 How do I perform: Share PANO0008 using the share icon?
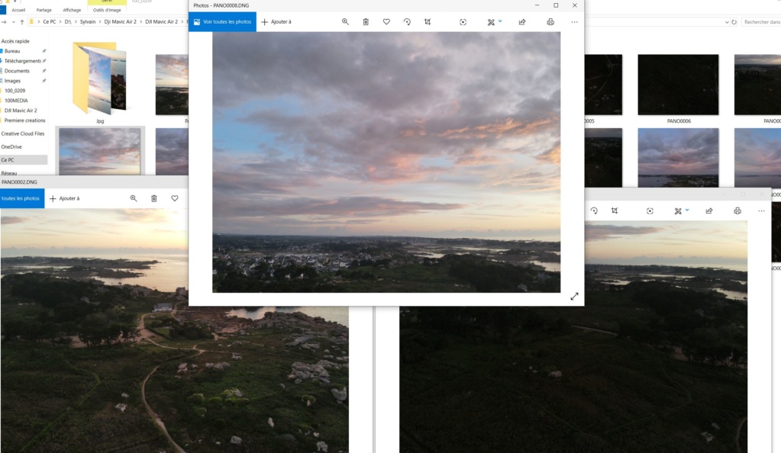[x=522, y=22]
